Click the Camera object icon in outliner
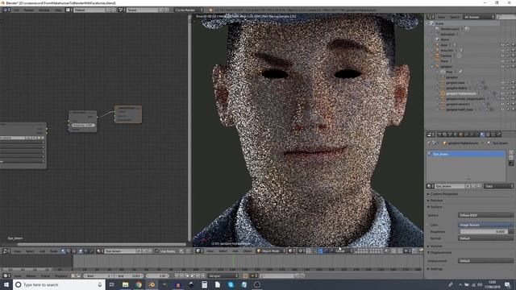This screenshot has height=290, width=516. 437,56
